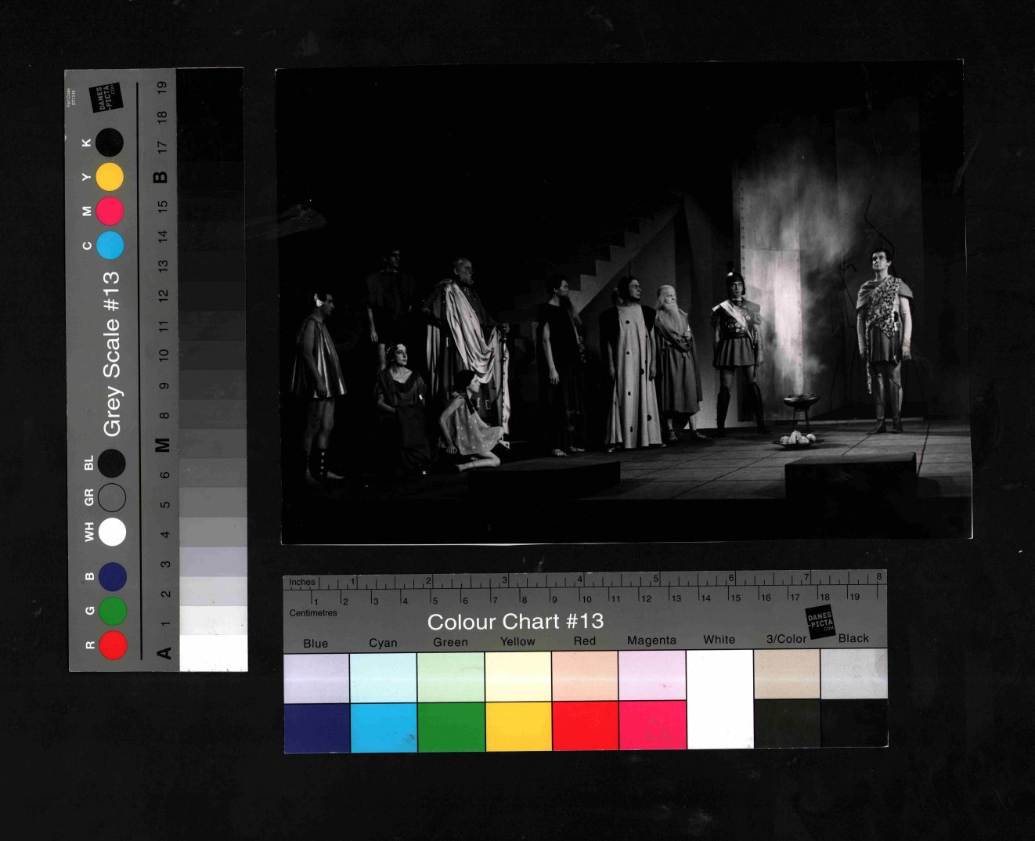This screenshot has height=841, width=1035.
Task: Select the cyan C circle on grey scale card
Action: [x=110, y=245]
